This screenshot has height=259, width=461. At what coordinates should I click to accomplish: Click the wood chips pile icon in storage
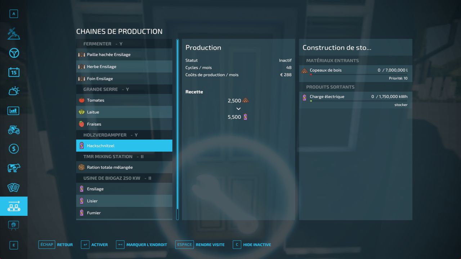304,71
